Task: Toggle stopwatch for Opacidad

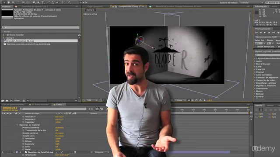Action: click(23, 122)
